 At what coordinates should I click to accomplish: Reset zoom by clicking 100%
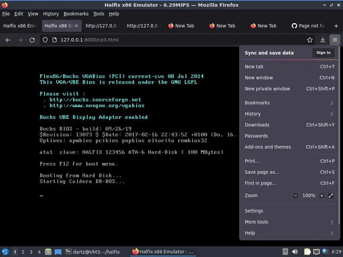(308, 195)
